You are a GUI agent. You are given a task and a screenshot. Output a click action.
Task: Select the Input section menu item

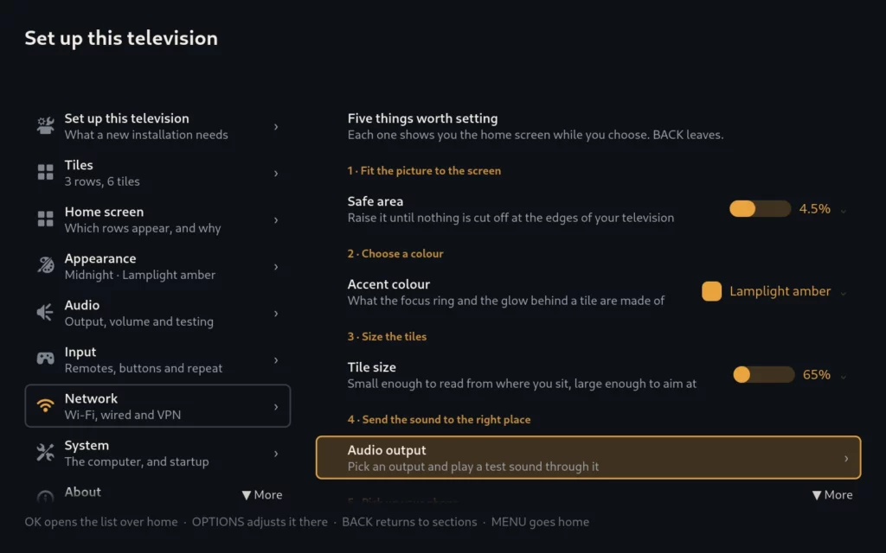157,359
